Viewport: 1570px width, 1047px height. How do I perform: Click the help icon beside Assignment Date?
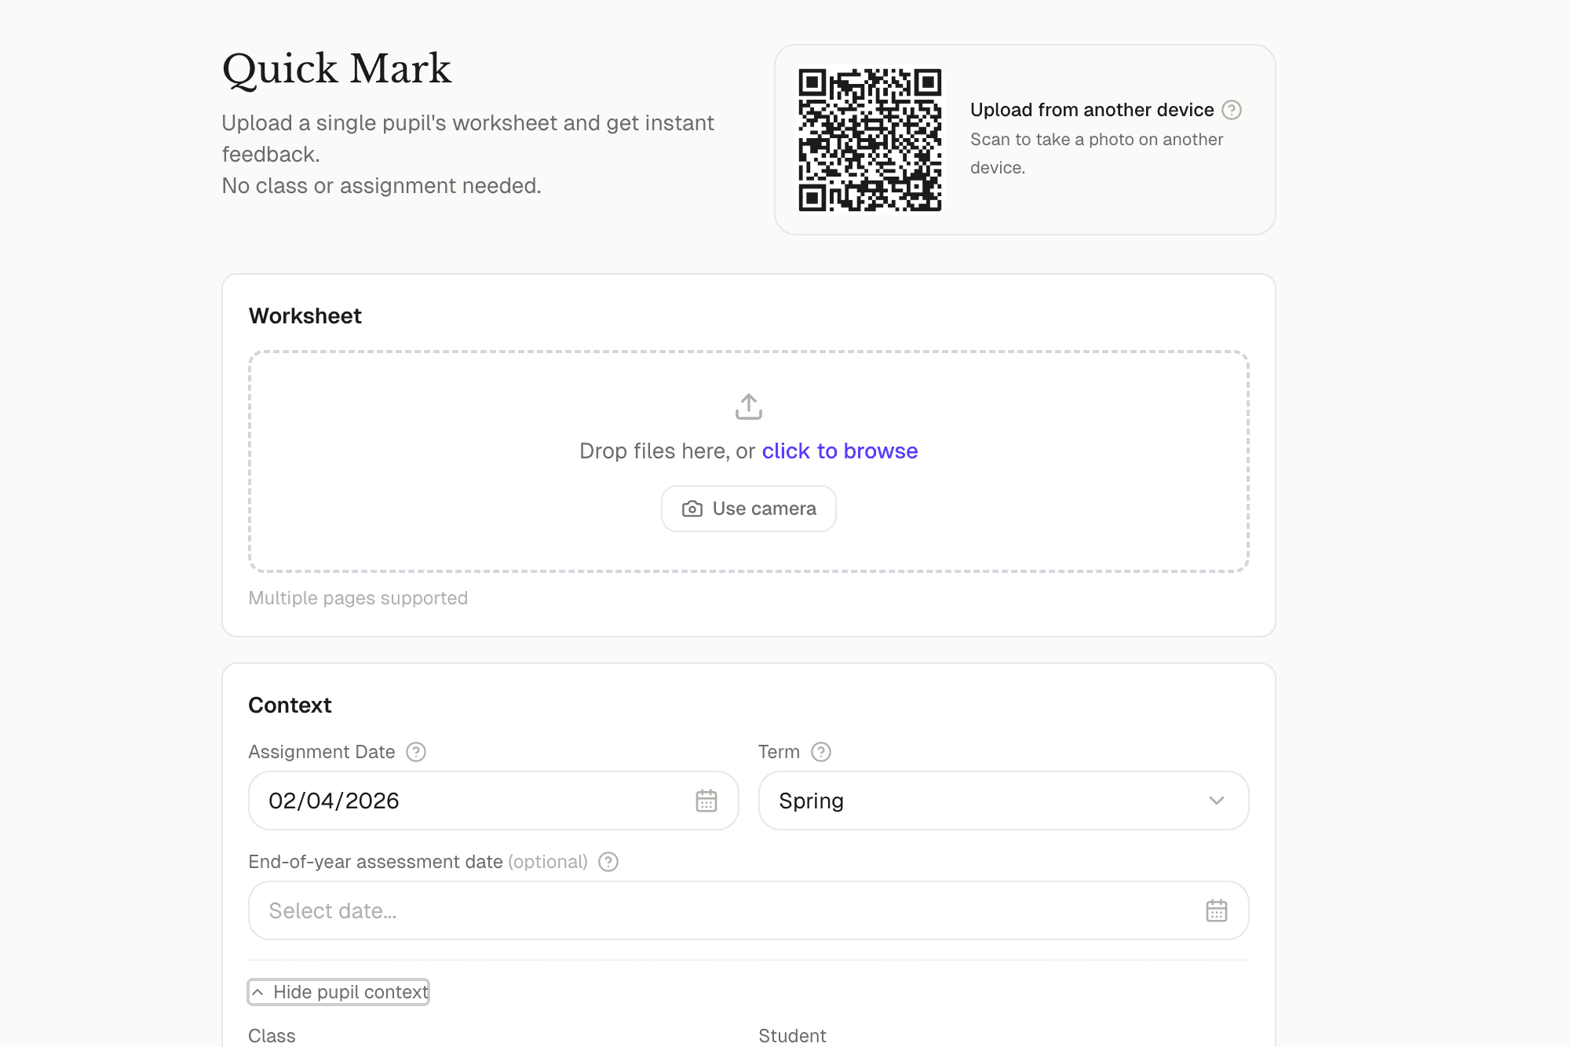[x=415, y=752]
